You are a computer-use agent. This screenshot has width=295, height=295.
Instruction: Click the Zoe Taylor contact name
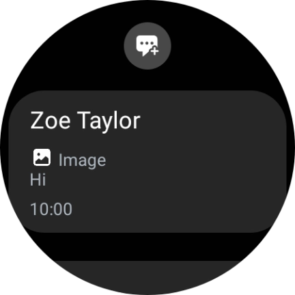[85, 121]
